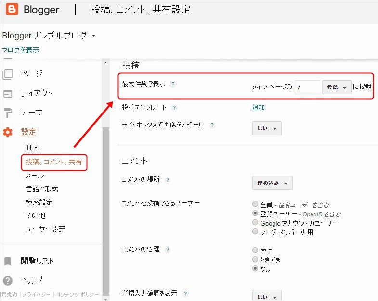Open the ページ menu label

click(32, 74)
